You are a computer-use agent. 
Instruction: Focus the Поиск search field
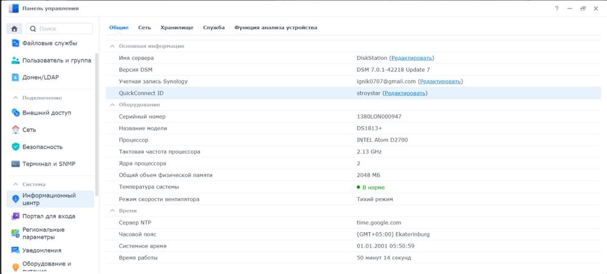(59, 28)
